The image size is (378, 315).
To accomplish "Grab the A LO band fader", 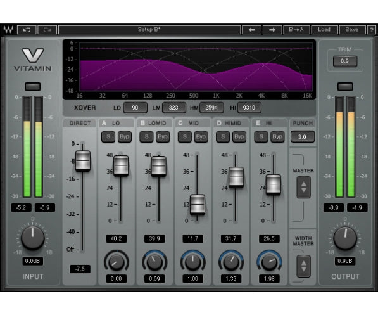I will point(121,165).
